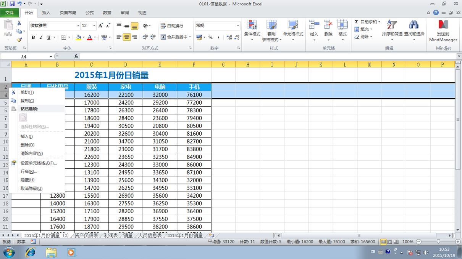Image resolution: width=462 pixels, height=259 pixels.
Task: Open the number format dropdown (常规)
Action: click(237, 26)
